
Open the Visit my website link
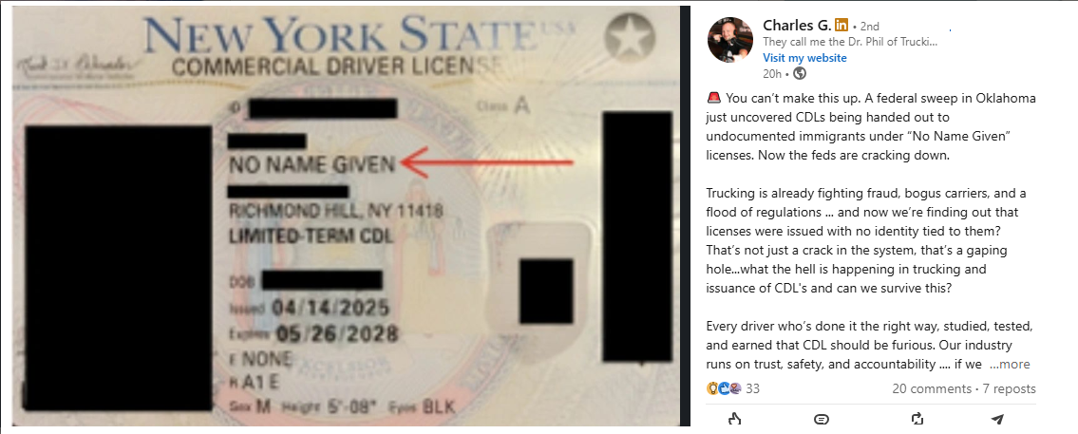tap(804, 58)
